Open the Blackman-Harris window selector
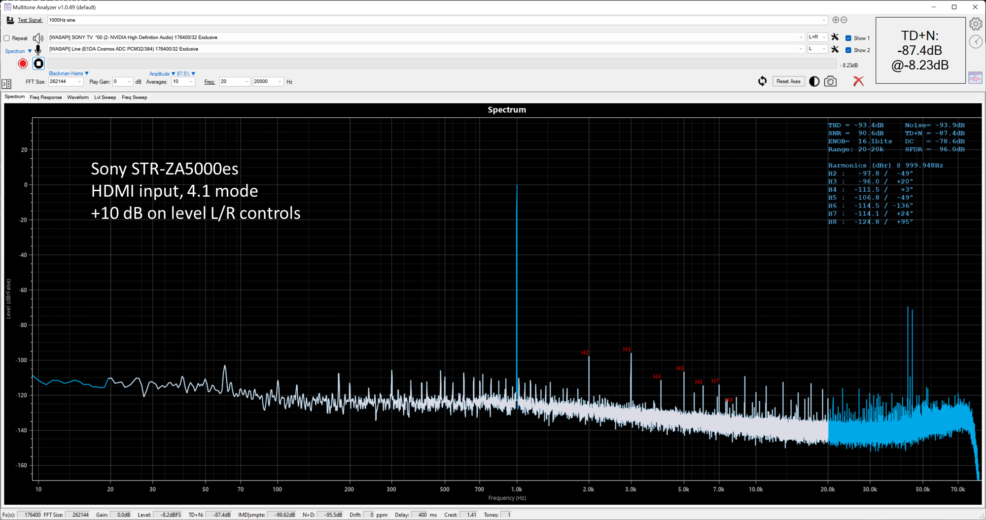Screen dimensions: 986x520 coord(69,73)
